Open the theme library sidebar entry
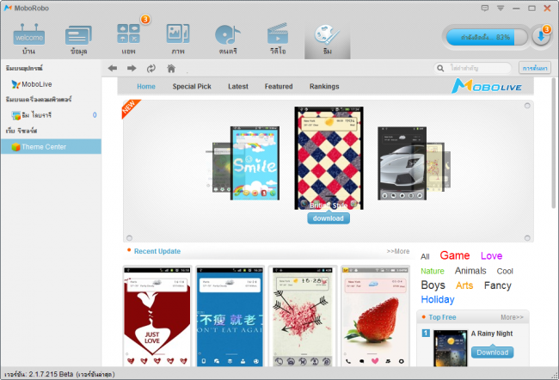This screenshot has width=559, height=380. (51, 115)
